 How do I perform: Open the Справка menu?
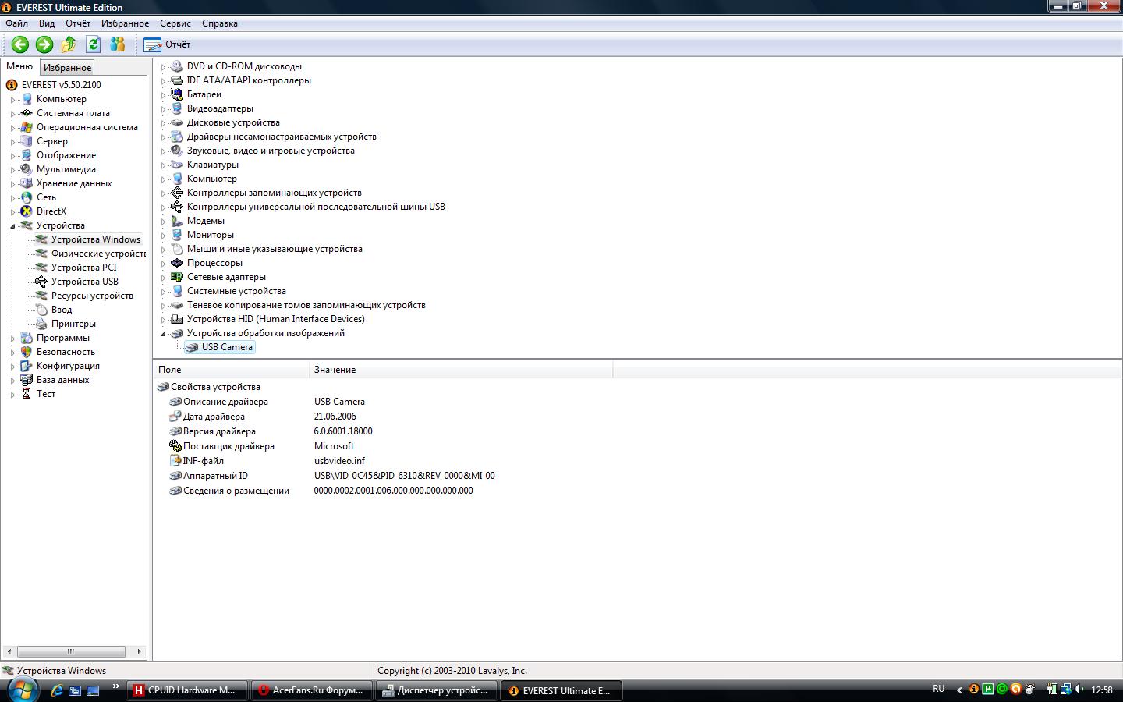coord(220,23)
